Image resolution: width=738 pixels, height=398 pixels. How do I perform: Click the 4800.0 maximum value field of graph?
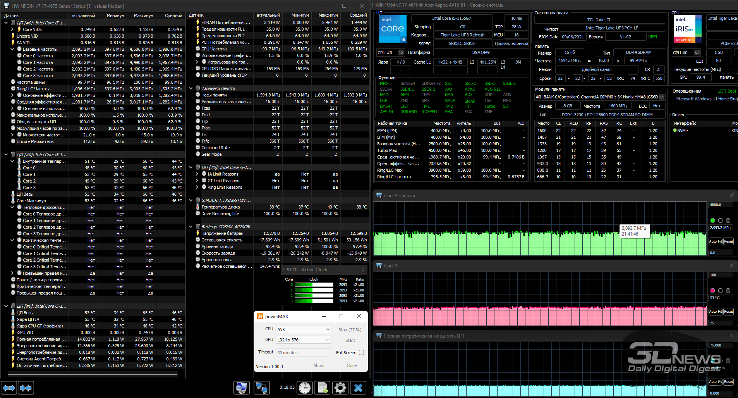point(721,205)
